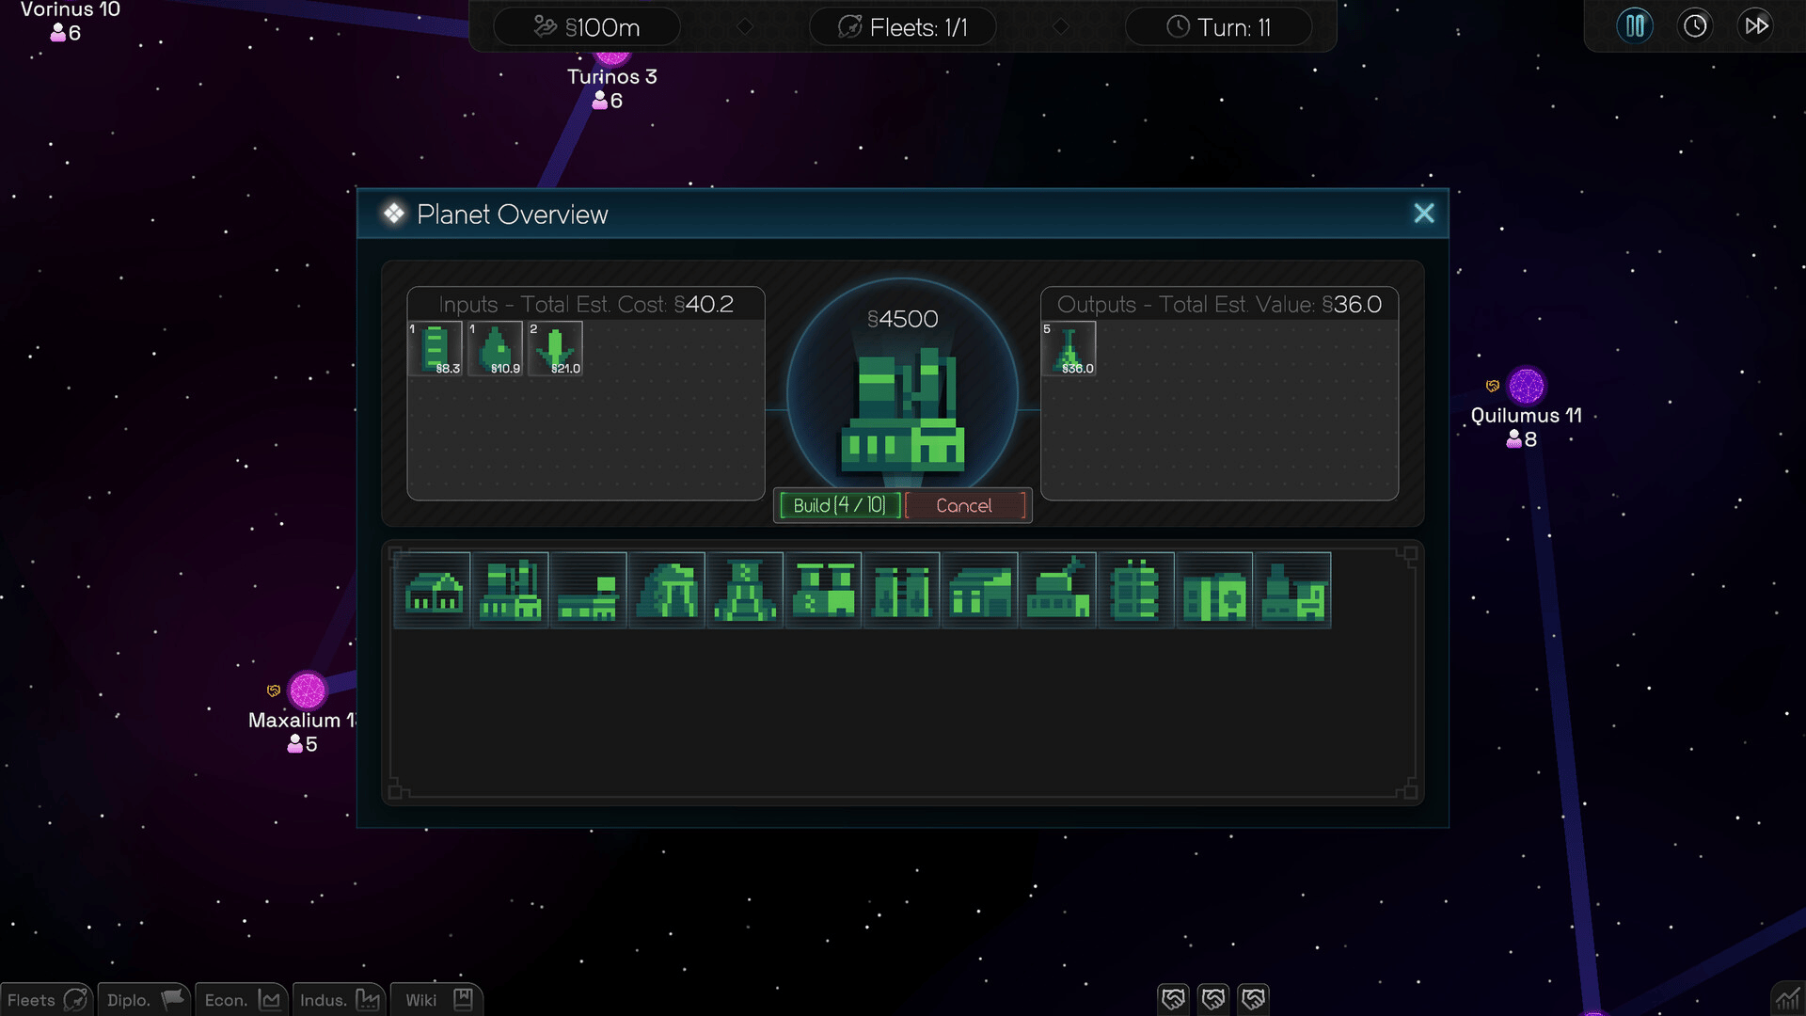Click the fast-forward speed control
Image resolution: width=1806 pixels, height=1016 pixels.
pyautogui.click(x=1755, y=25)
